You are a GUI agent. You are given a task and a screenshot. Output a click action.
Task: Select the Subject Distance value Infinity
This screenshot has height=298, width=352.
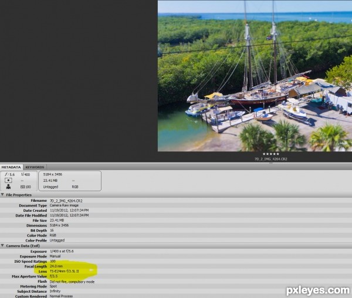pyautogui.click(x=55, y=291)
